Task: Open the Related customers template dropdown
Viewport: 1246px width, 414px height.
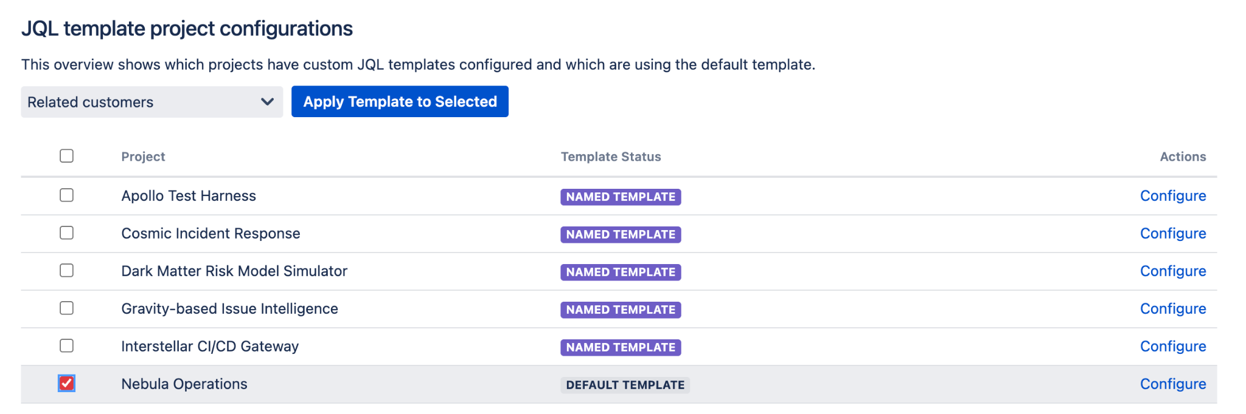Action: [x=152, y=102]
